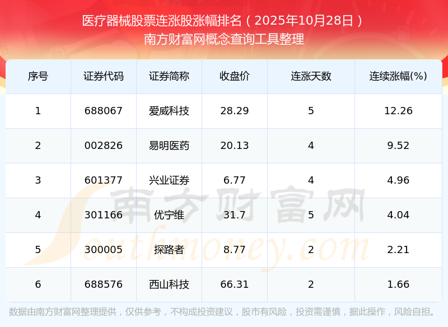Click the 4.04 percentage gain cell

point(398,215)
